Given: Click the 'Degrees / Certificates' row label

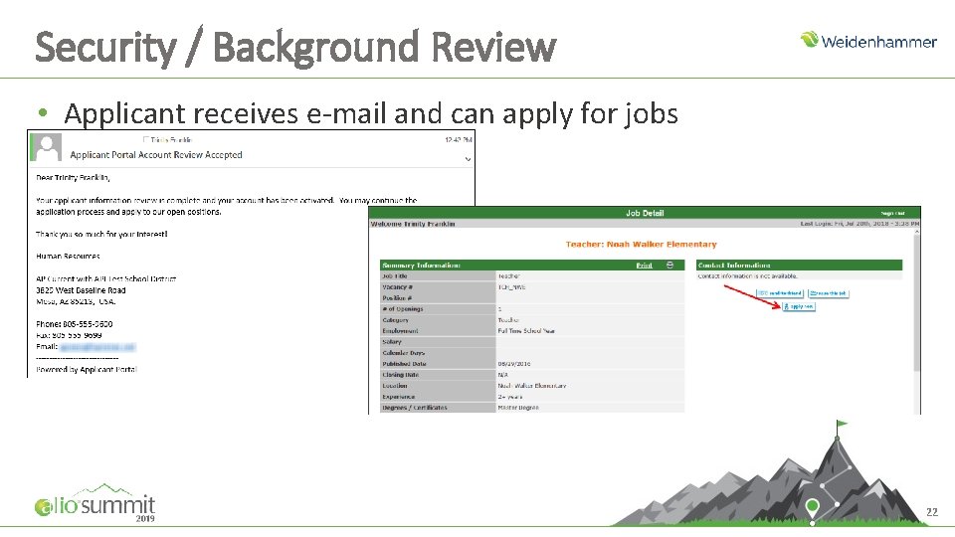Looking at the screenshot, I should [x=414, y=408].
